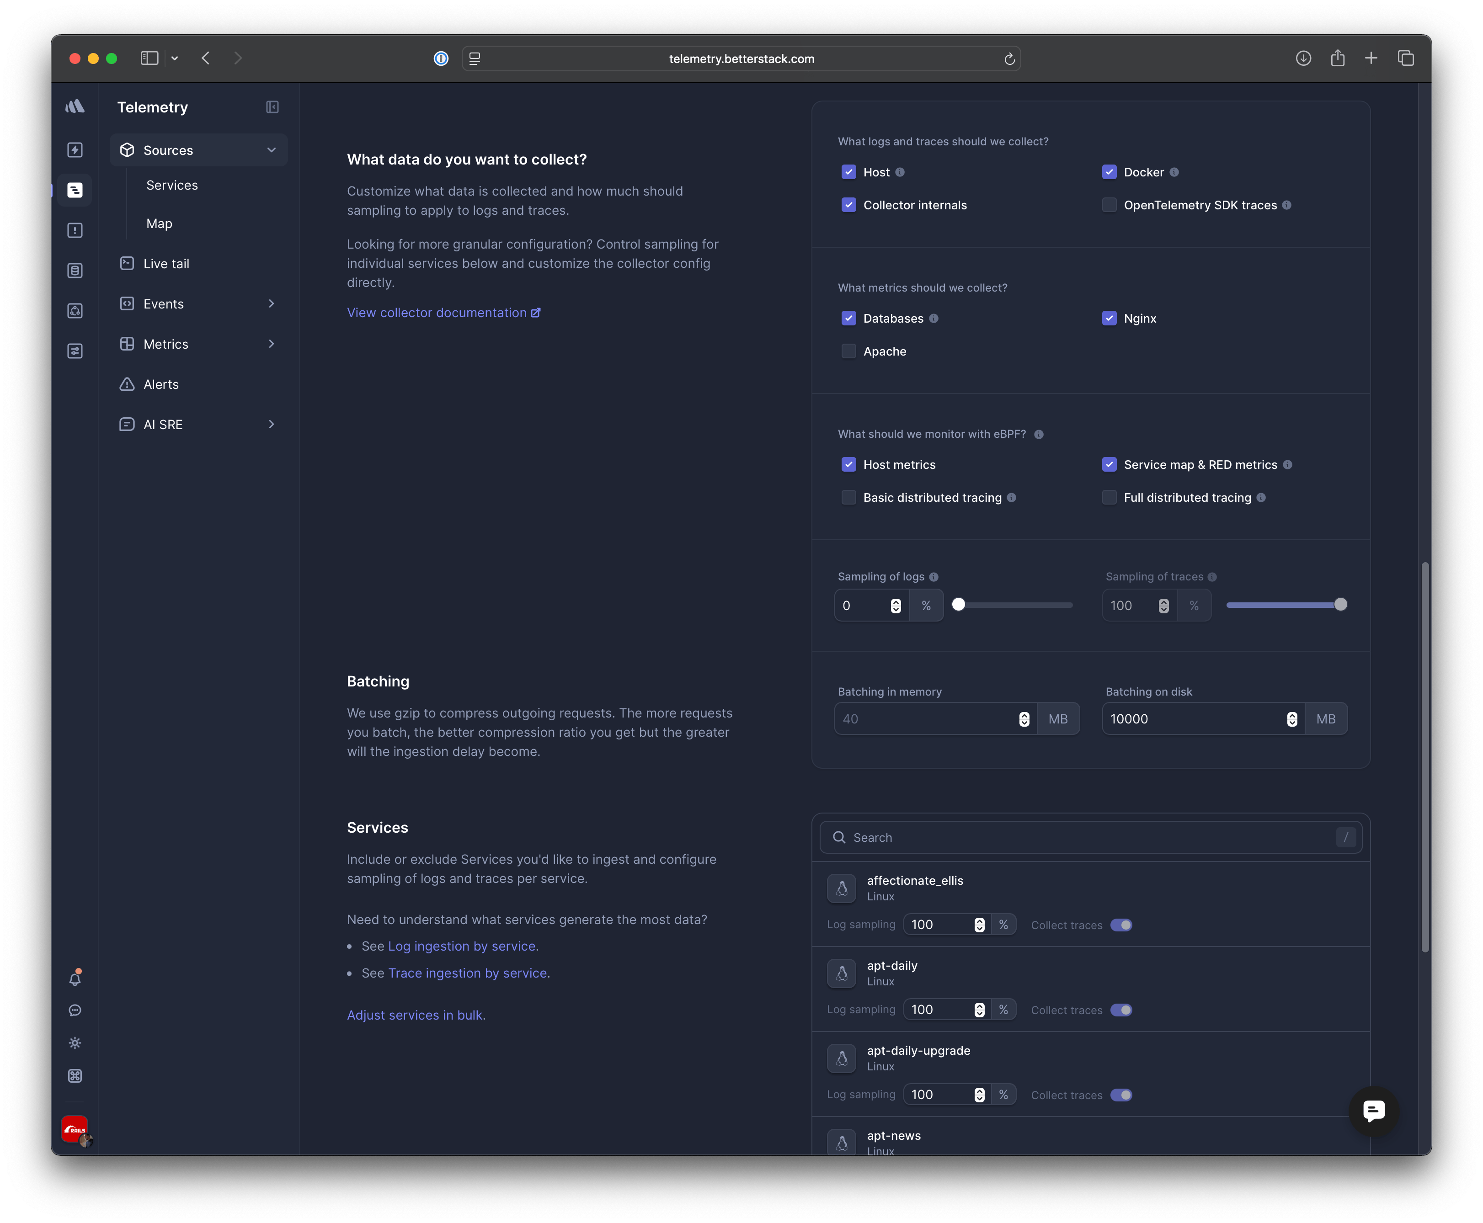Expand the AI SRE submenu arrow

271,424
